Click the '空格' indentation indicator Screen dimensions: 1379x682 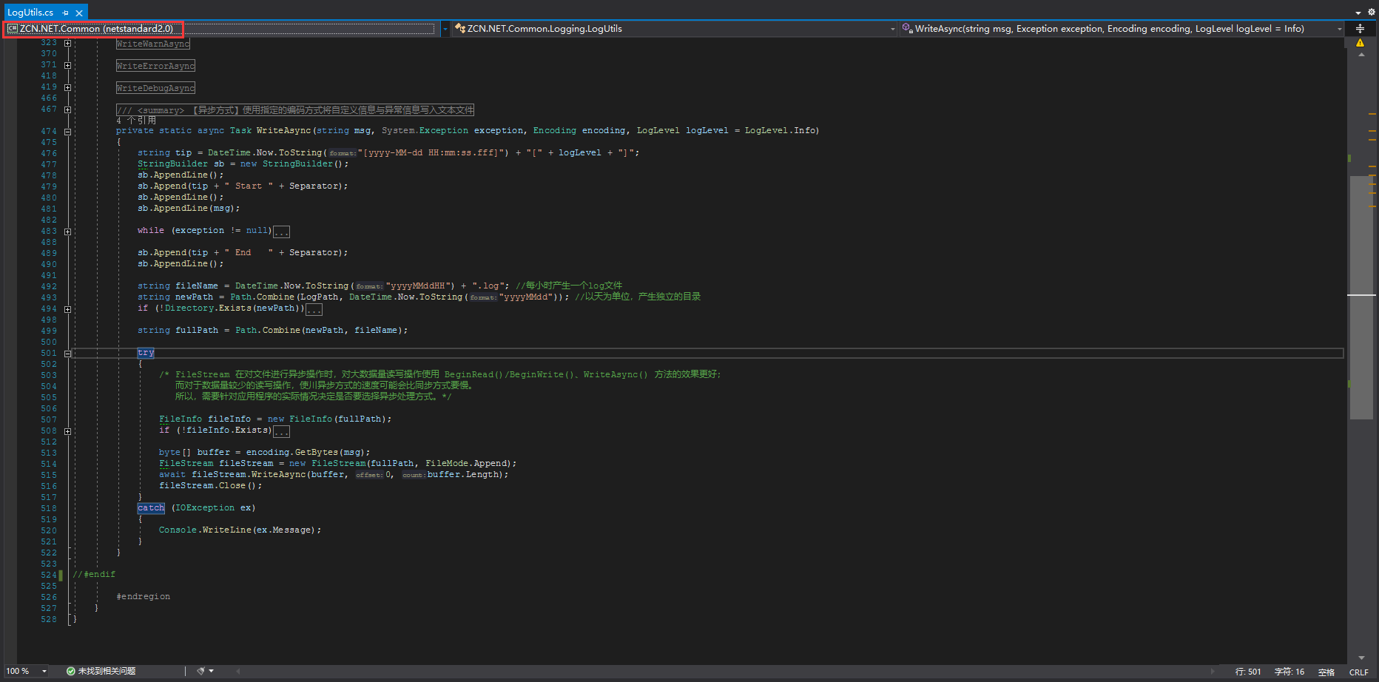click(x=1326, y=672)
